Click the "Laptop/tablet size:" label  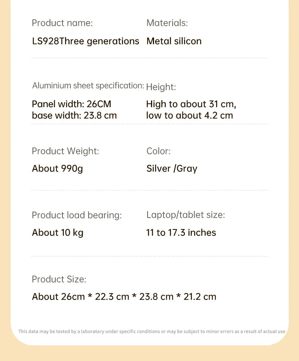185,215
